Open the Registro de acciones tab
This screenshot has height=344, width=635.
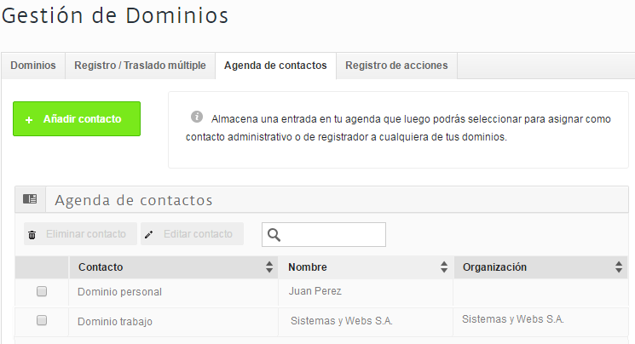point(396,66)
